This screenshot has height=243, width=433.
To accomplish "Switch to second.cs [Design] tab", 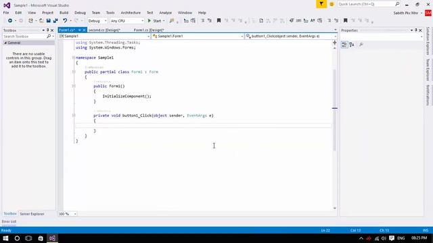I will click(x=104, y=30).
